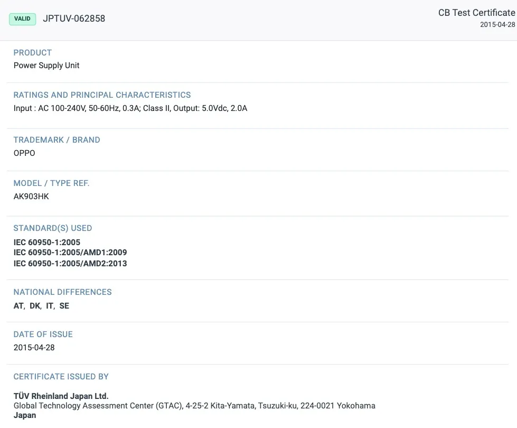
Task: Select the Power Supply Unit text
Action: pyautogui.click(x=46, y=66)
